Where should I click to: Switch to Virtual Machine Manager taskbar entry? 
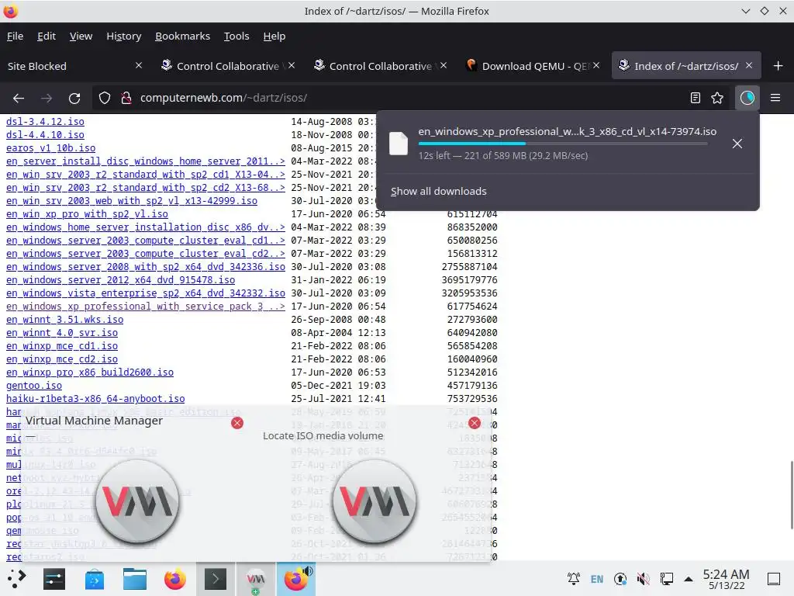[256, 579]
